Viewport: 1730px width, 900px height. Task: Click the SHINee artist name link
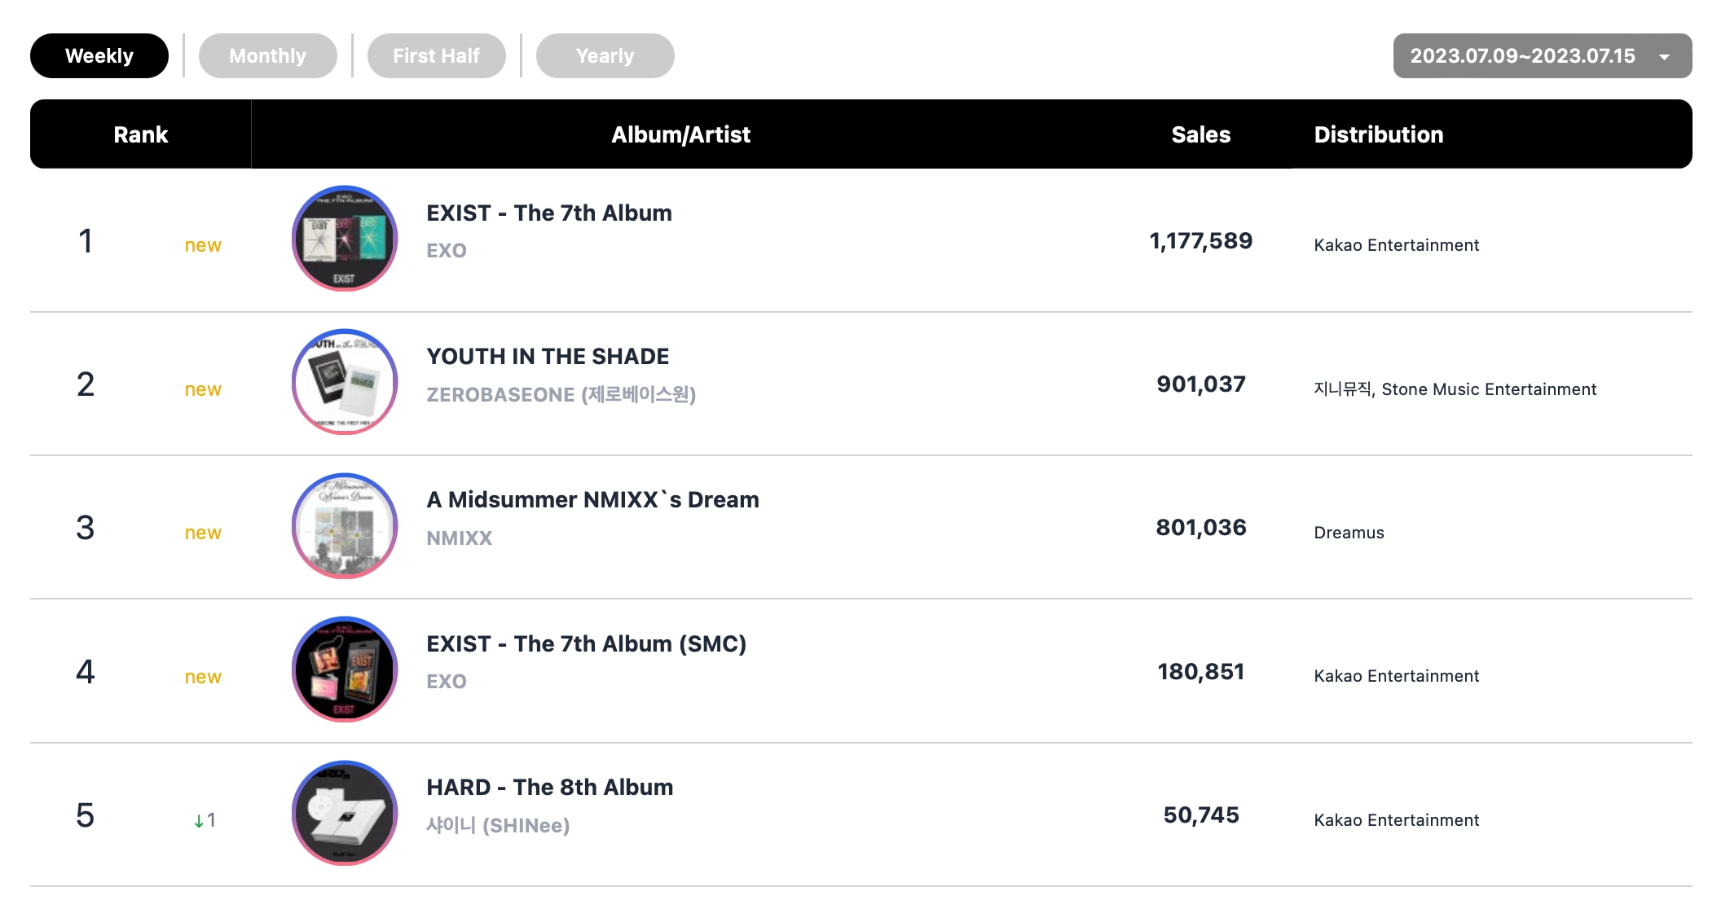pyautogui.click(x=497, y=826)
